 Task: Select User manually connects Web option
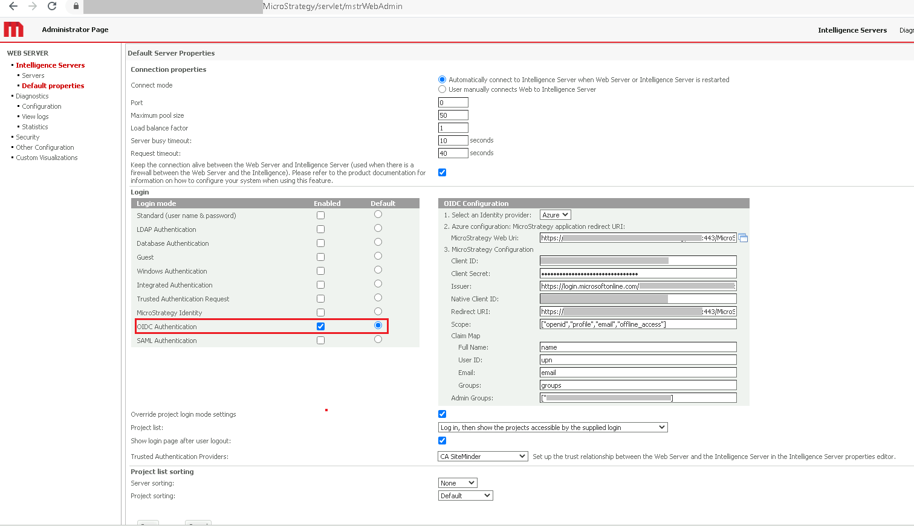point(442,89)
